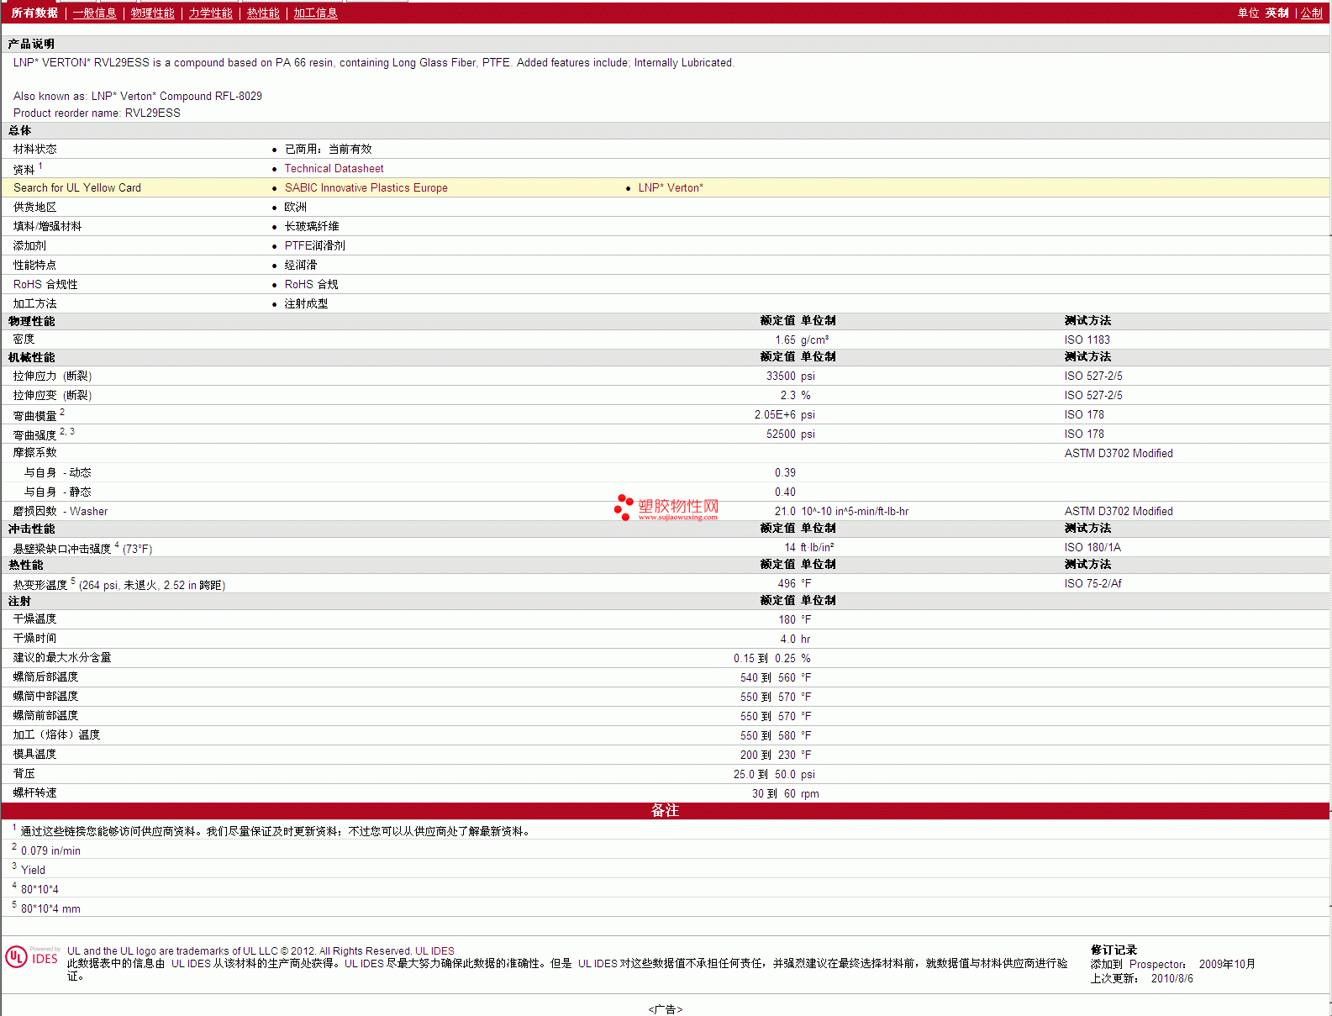Click the 模具温度 row label
This screenshot has width=1332, height=1016.
(x=34, y=755)
